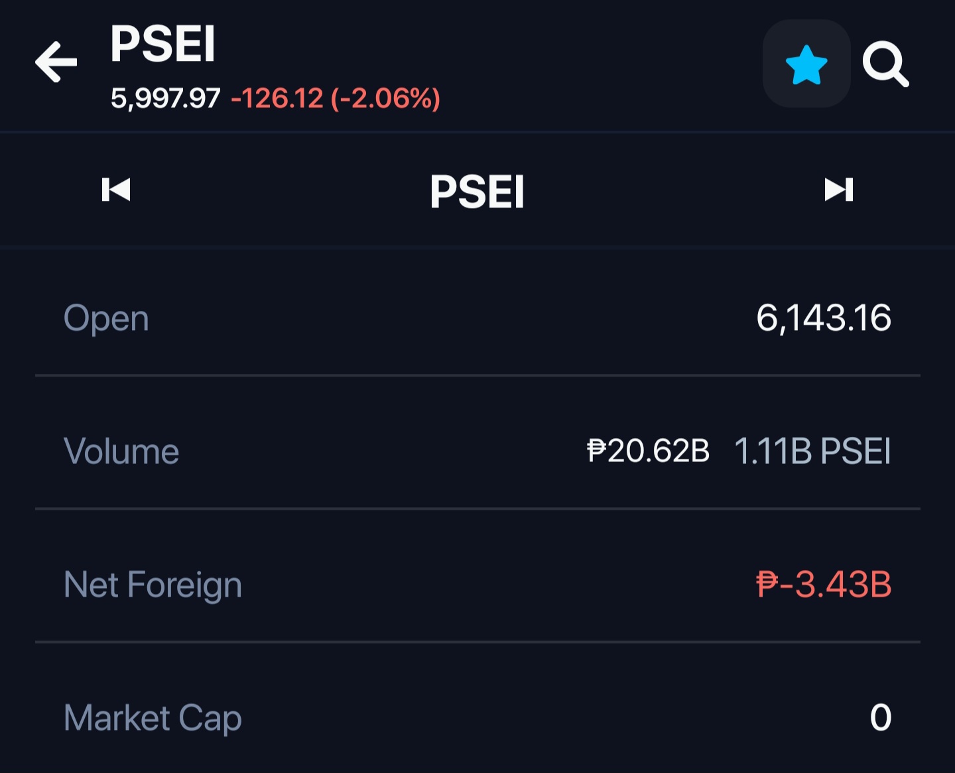Select the Market Cap row label
This screenshot has height=773, width=955.
[x=153, y=719]
